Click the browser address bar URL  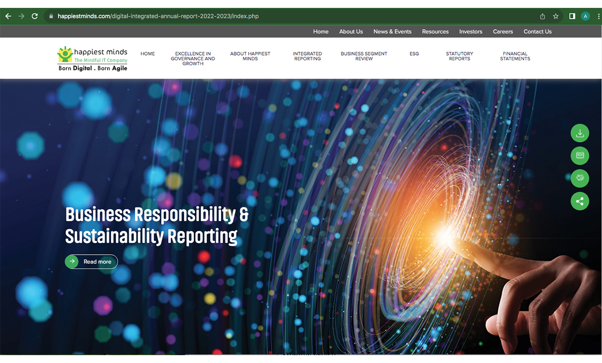tap(157, 16)
